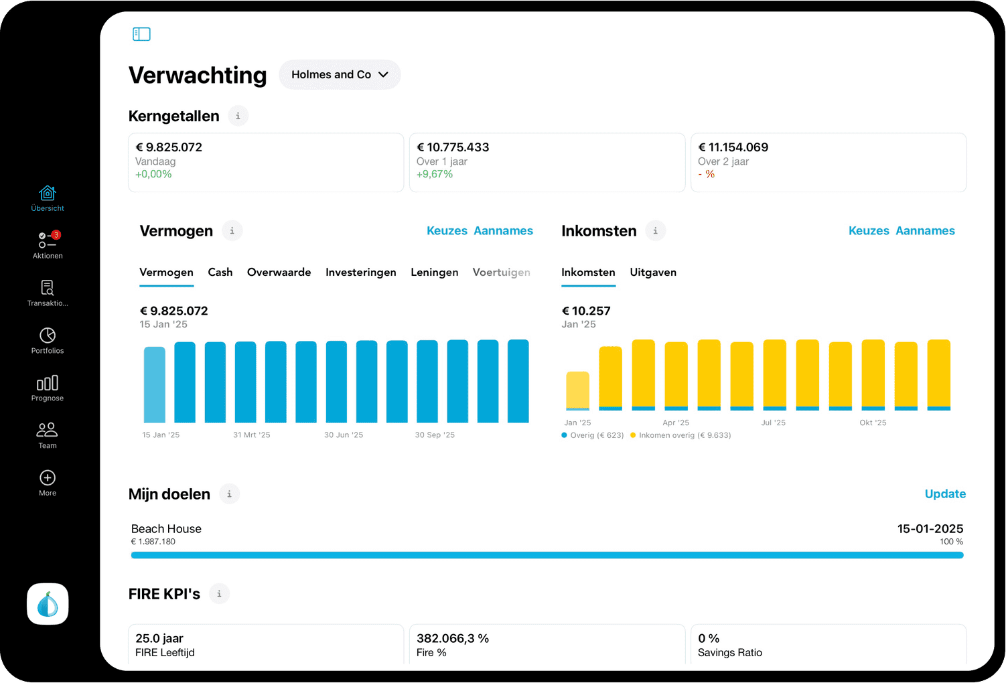This screenshot has height=683, width=1006.
Task: Select the Prognose bar chart icon
Action: tap(48, 388)
